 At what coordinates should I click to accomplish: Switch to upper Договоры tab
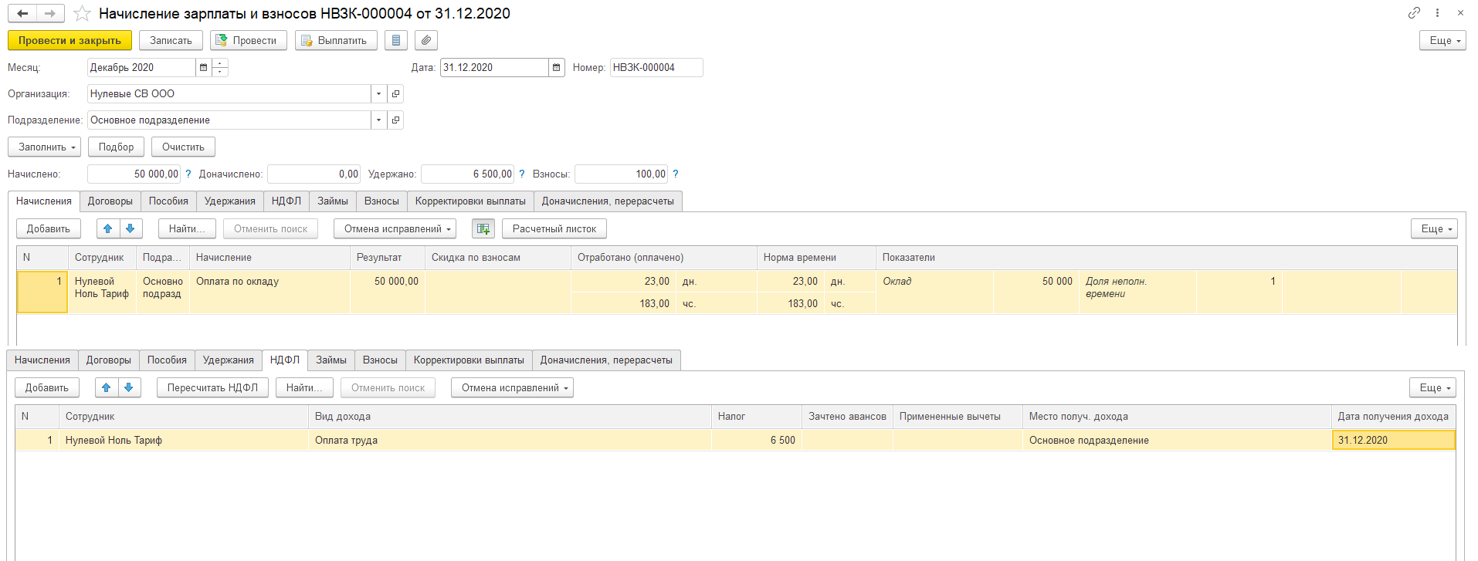coord(110,201)
